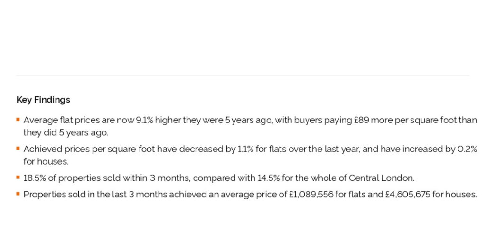
Task: Click the wrapped line 'for houses.'
Action: coord(46,162)
